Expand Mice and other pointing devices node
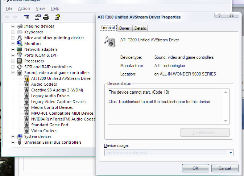The height and width of the screenshot is (176, 244). tap(13, 38)
